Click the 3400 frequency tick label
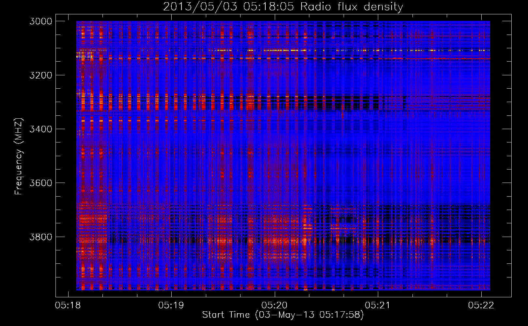 (x=41, y=129)
